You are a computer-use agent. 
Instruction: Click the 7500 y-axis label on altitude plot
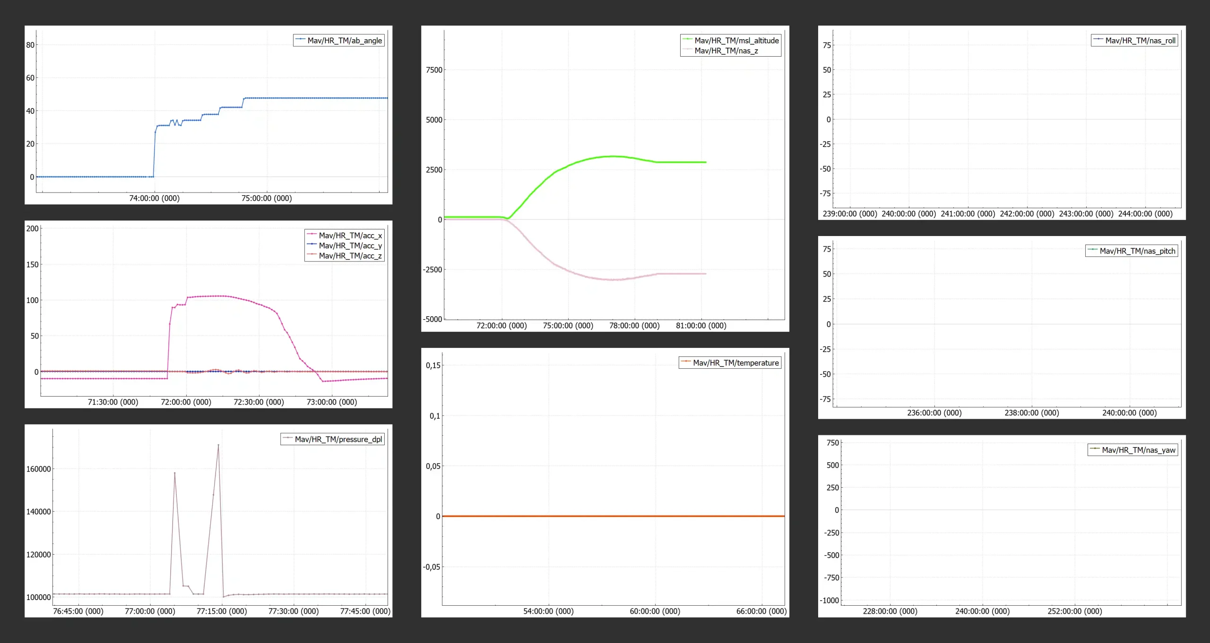pos(434,70)
